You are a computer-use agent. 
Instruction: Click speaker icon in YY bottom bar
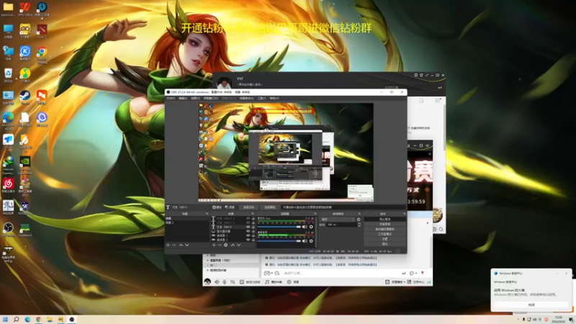[x=217, y=282]
